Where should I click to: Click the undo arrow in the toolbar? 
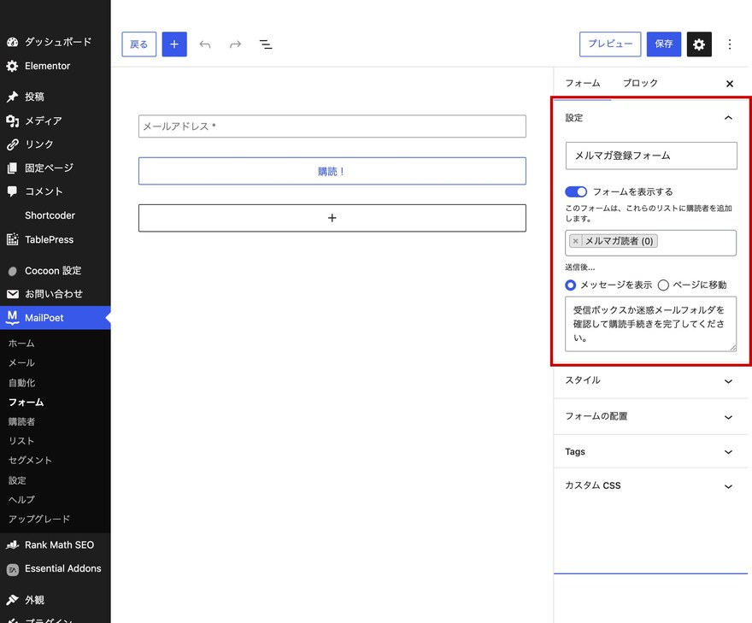205,44
